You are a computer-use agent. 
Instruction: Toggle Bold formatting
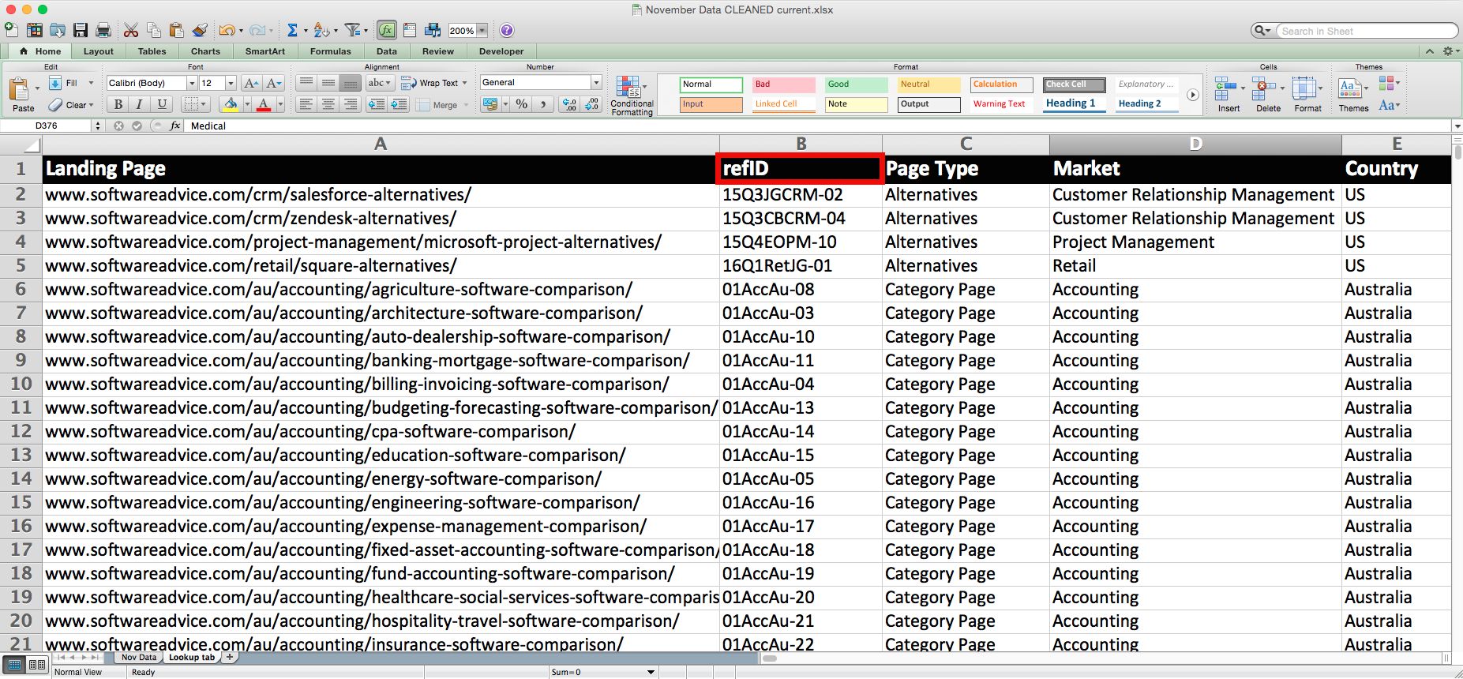coord(118,104)
